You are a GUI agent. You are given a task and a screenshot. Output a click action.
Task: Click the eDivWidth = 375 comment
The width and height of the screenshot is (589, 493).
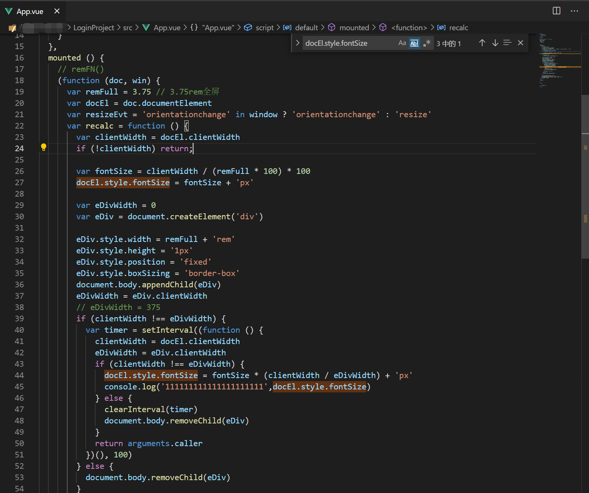coord(118,307)
